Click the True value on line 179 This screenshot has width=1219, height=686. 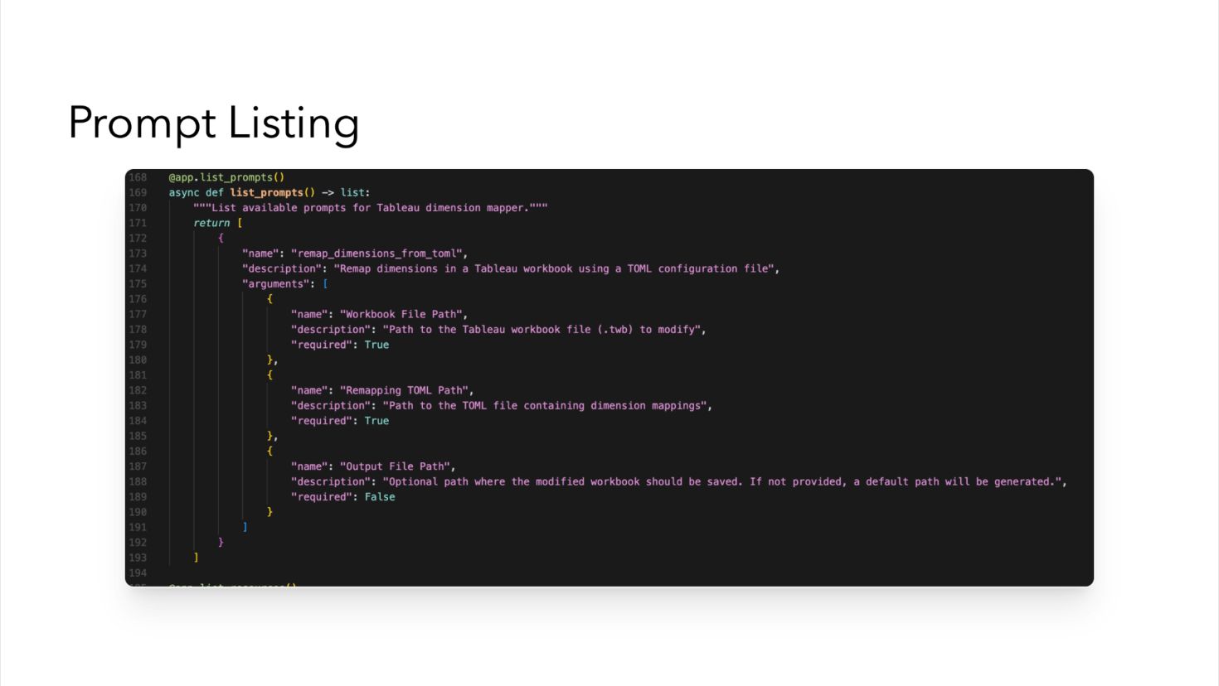[x=376, y=345]
